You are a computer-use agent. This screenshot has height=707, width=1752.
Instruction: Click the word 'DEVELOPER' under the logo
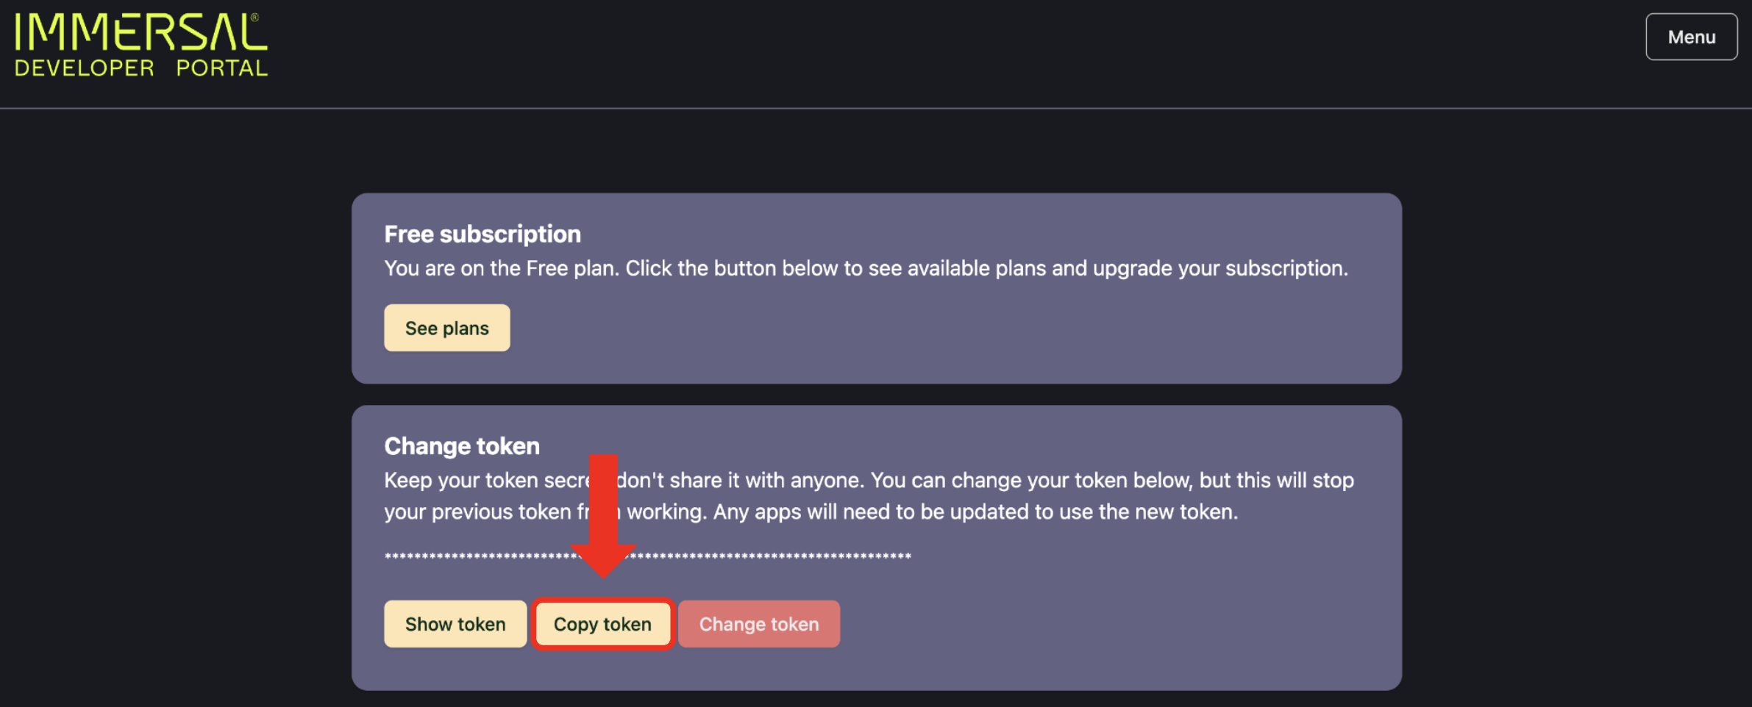click(85, 68)
